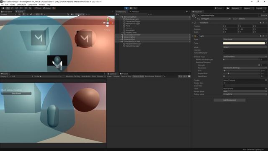Expand PlayerClones in Hierarchy
268x151 pixels.
[x=122, y=33]
